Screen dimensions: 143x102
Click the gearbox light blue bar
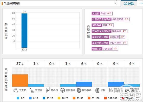point(36,85)
